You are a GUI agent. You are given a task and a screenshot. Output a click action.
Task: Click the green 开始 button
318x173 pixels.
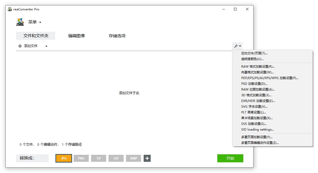[x=230, y=158]
